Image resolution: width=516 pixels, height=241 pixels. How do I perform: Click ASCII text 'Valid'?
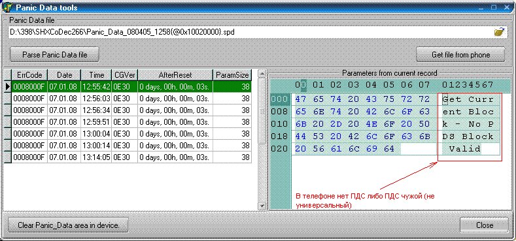pos(465,149)
